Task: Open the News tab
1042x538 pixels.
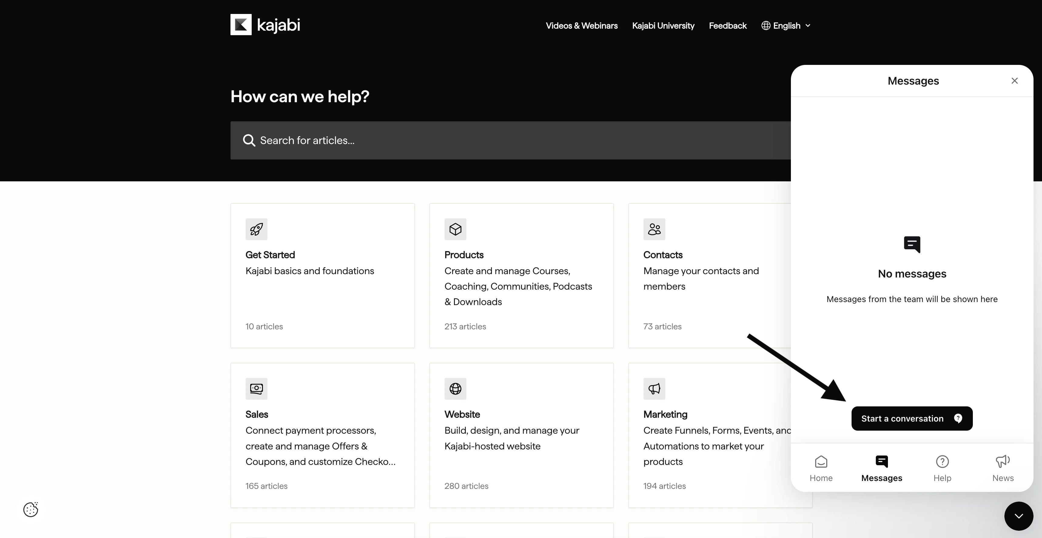Action: [1003, 468]
